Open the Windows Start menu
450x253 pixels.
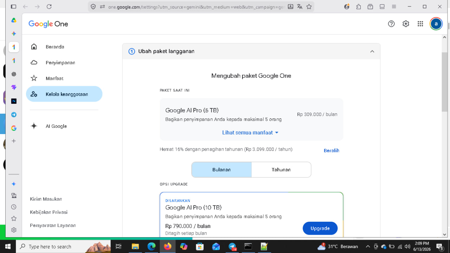pyautogui.click(x=8, y=246)
